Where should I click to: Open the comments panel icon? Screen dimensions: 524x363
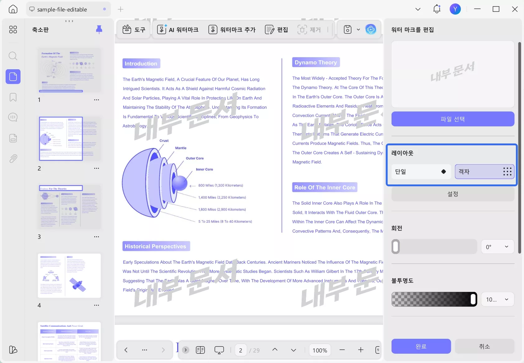pyautogui.click(x=13, y=117)
